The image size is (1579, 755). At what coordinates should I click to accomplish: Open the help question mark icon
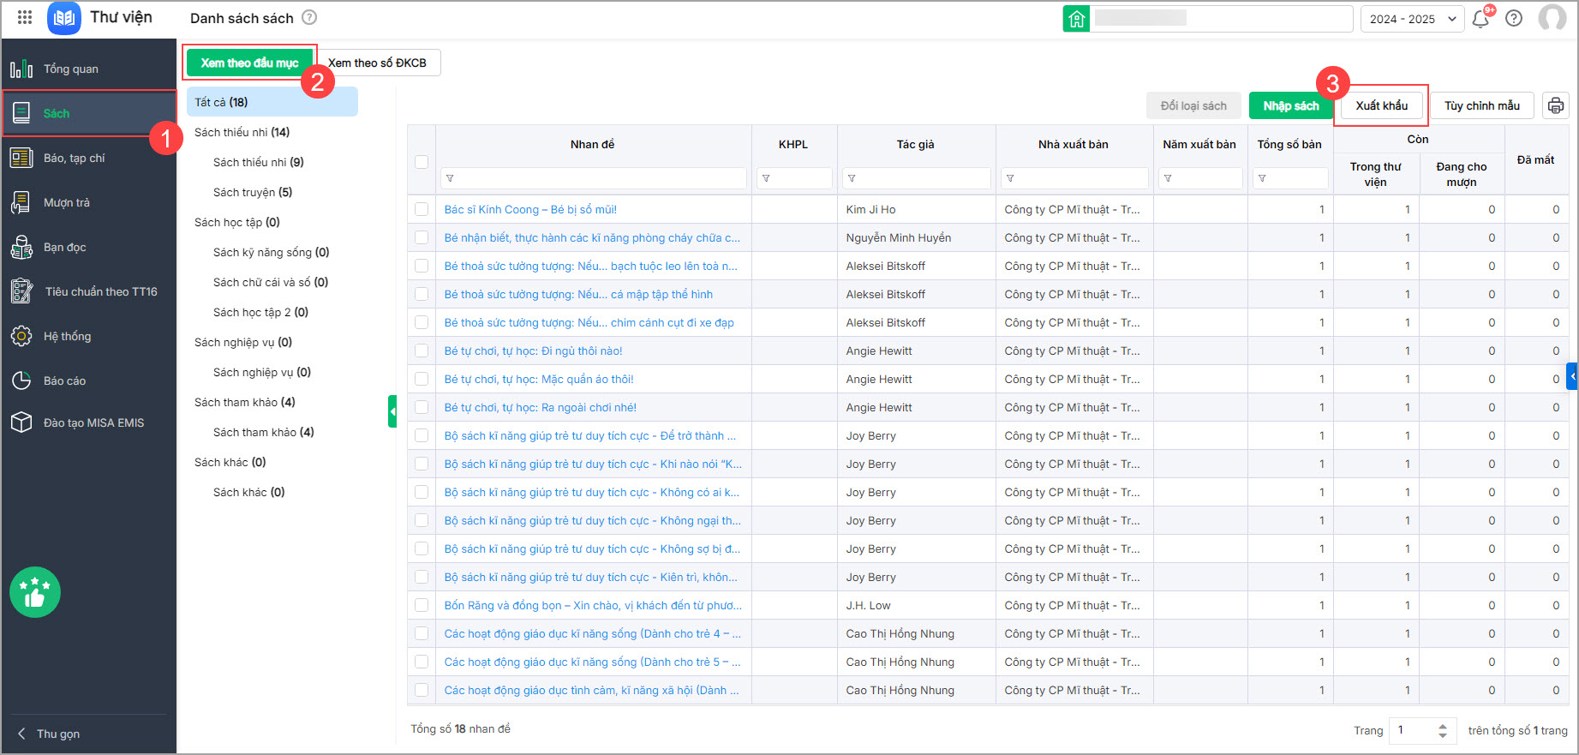click(x=1514, y=19)
